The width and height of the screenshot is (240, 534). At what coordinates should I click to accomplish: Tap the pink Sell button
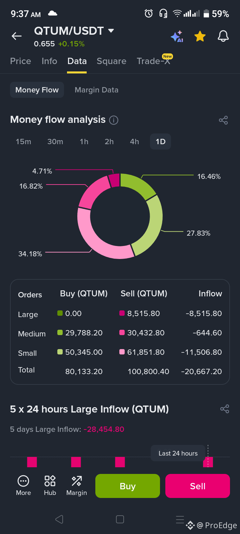(198, 486)
